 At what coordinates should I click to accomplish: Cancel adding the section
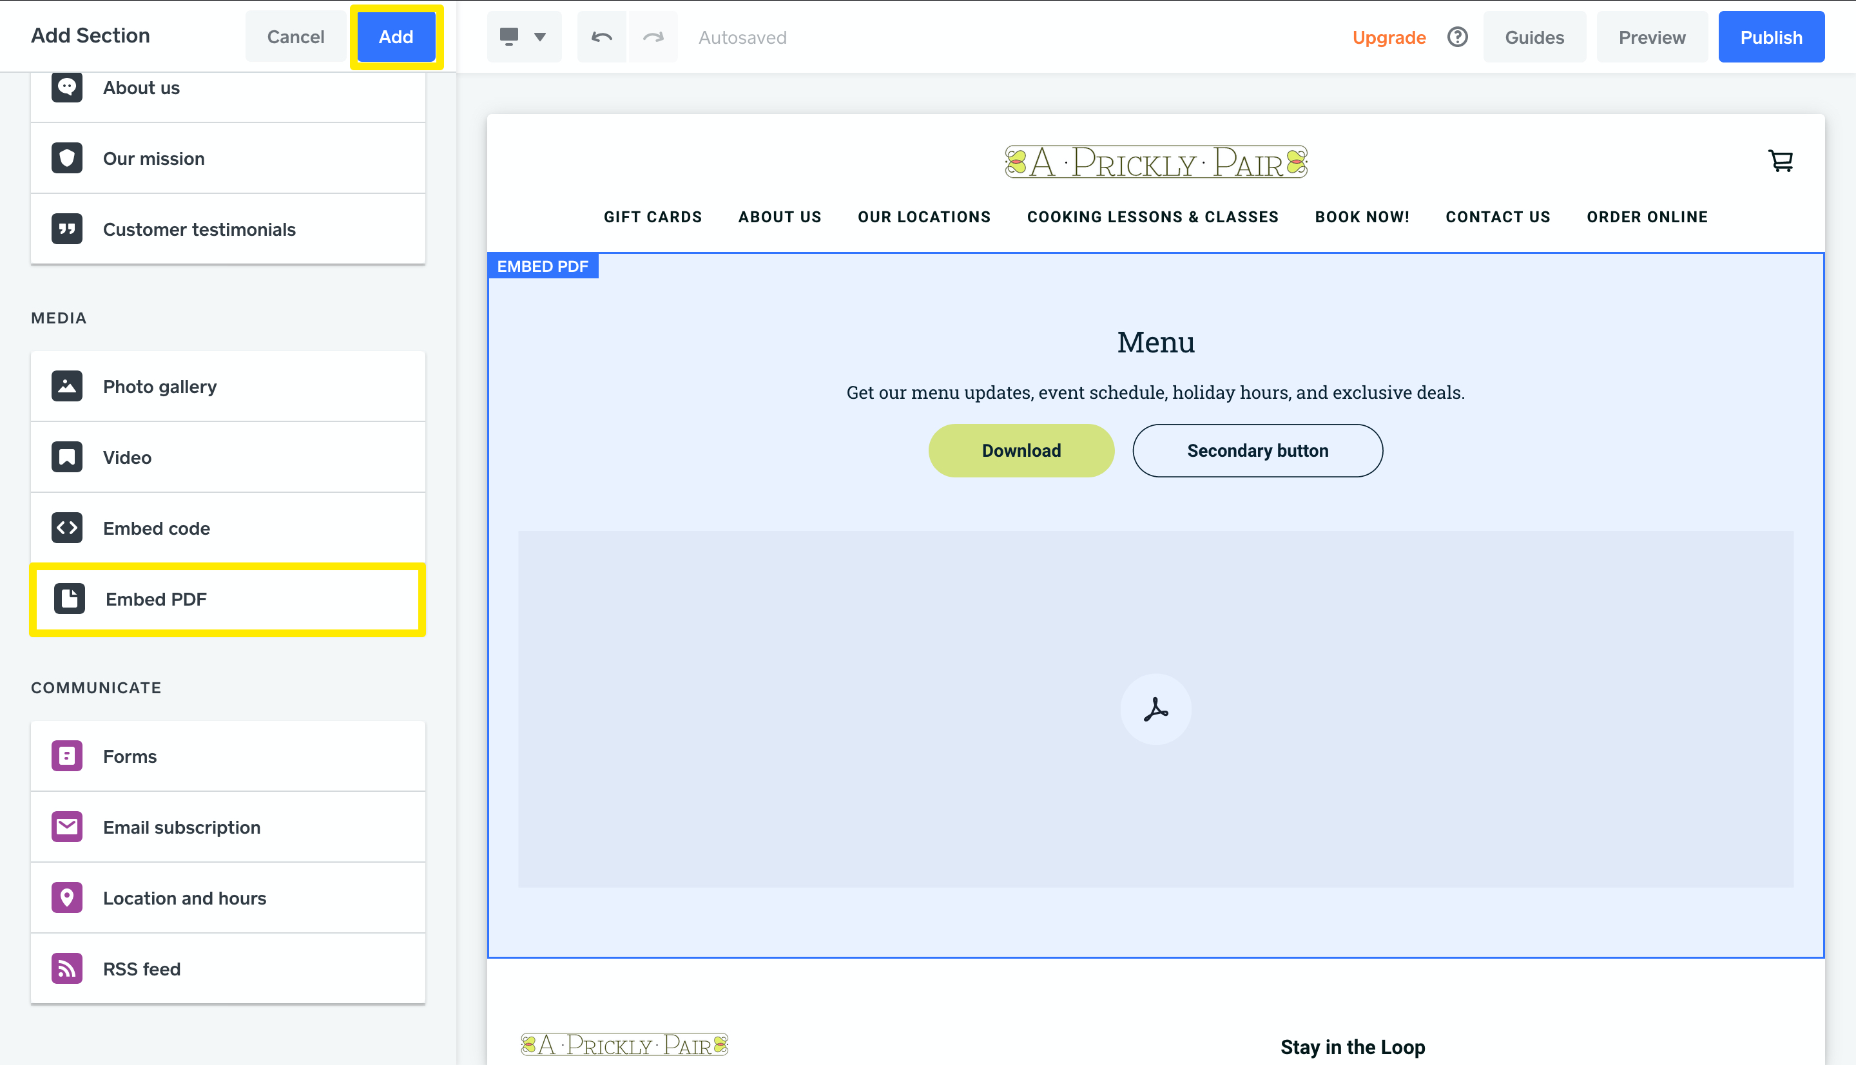pos(295,37)
